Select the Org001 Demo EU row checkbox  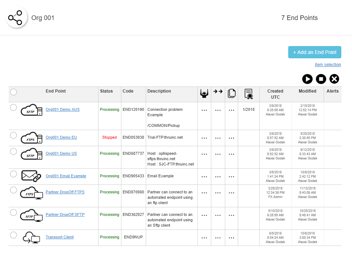tap(14, 135)
